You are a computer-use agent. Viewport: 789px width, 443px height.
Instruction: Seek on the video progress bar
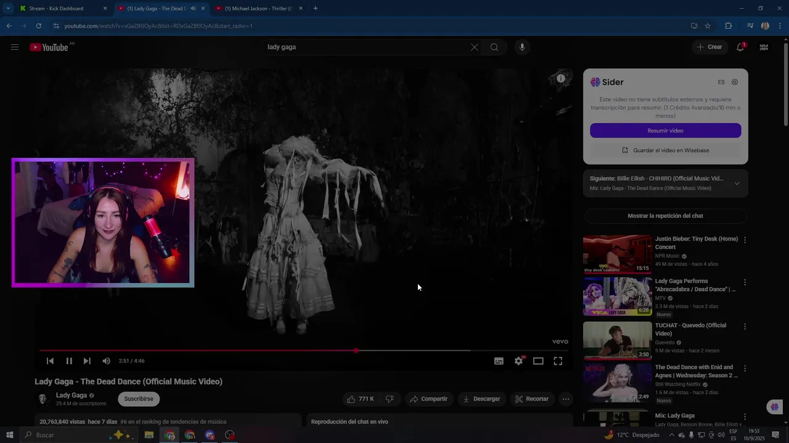tap(303, 351)
